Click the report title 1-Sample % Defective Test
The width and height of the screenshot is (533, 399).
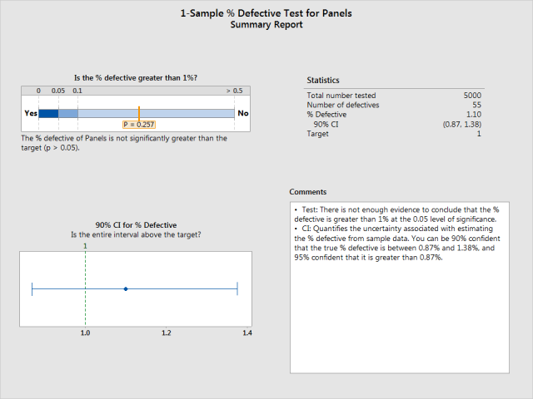coord(266,14)
